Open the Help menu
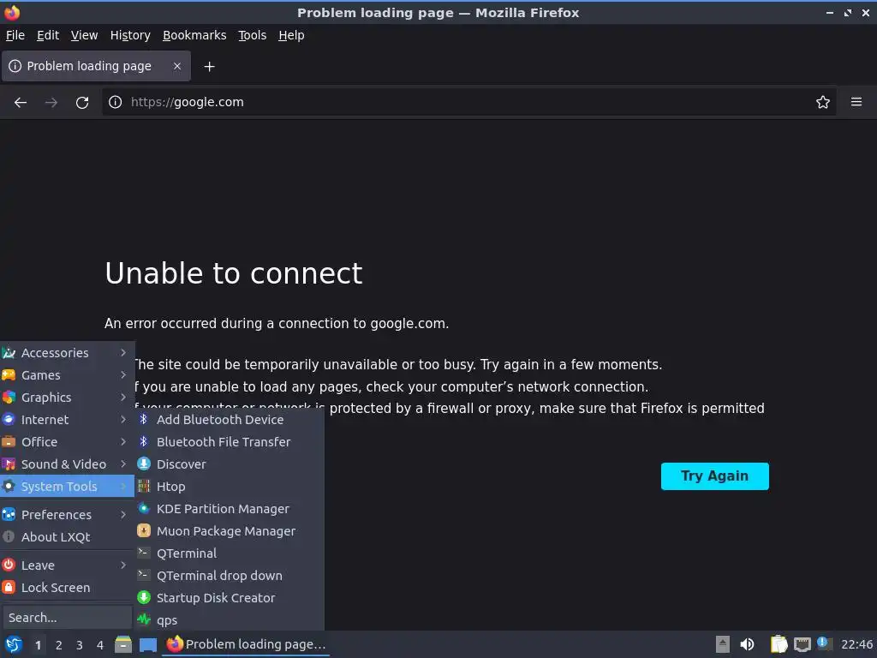The width and height of the screenshot is (877, 658). pos(291,35)
